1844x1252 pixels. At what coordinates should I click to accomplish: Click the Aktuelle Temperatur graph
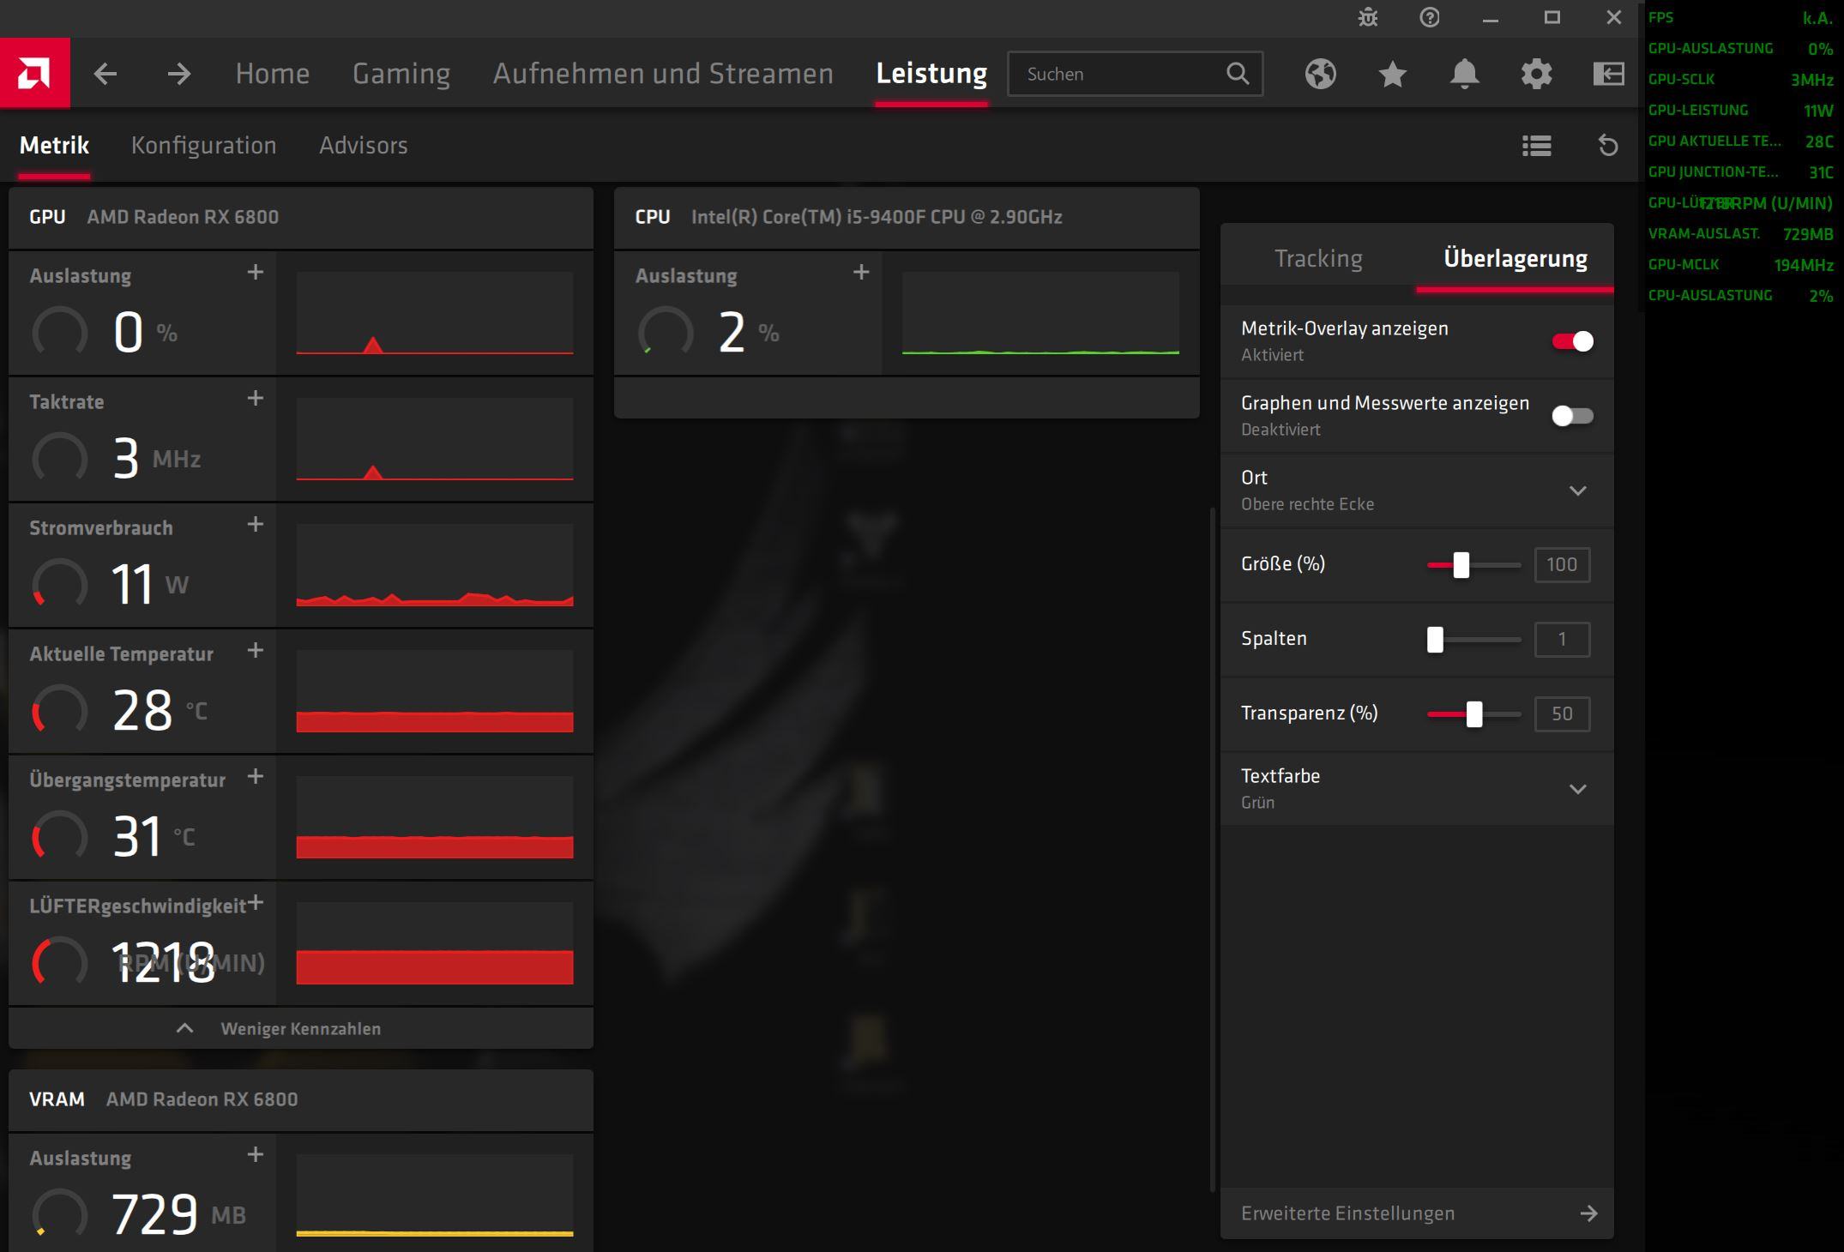pyautogui.click(x=435, y=691)
